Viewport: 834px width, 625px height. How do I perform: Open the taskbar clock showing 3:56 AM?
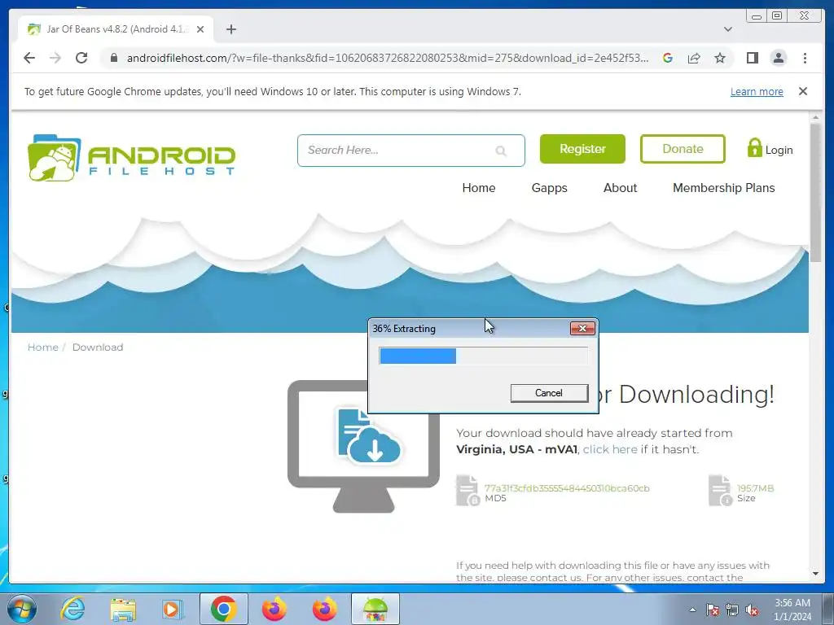[792, 610]
